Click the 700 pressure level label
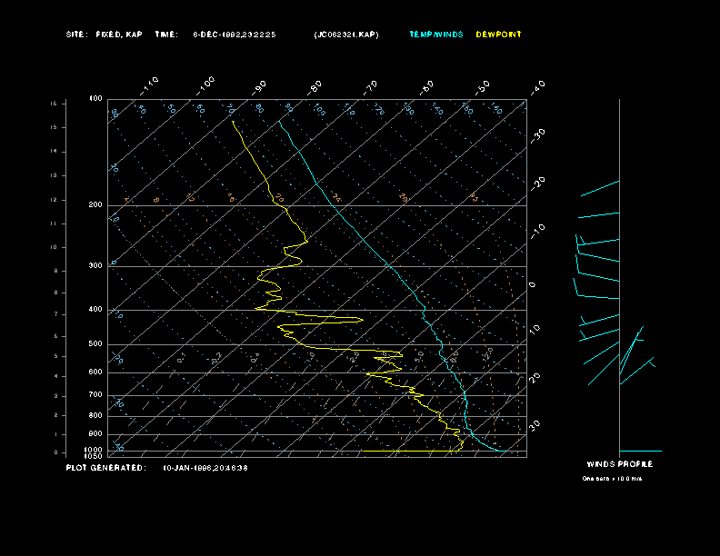The height and width of the screenshot is (556, 720). (95, 394)
